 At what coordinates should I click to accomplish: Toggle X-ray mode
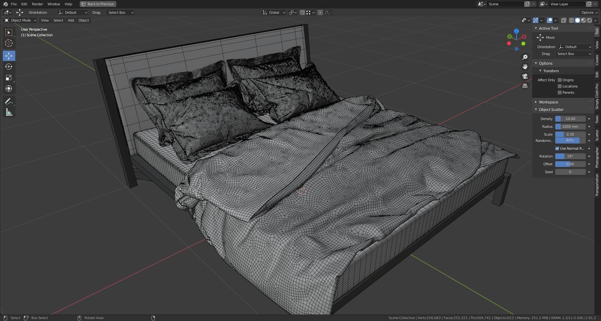pyautogui.click(x=563, y=20)
